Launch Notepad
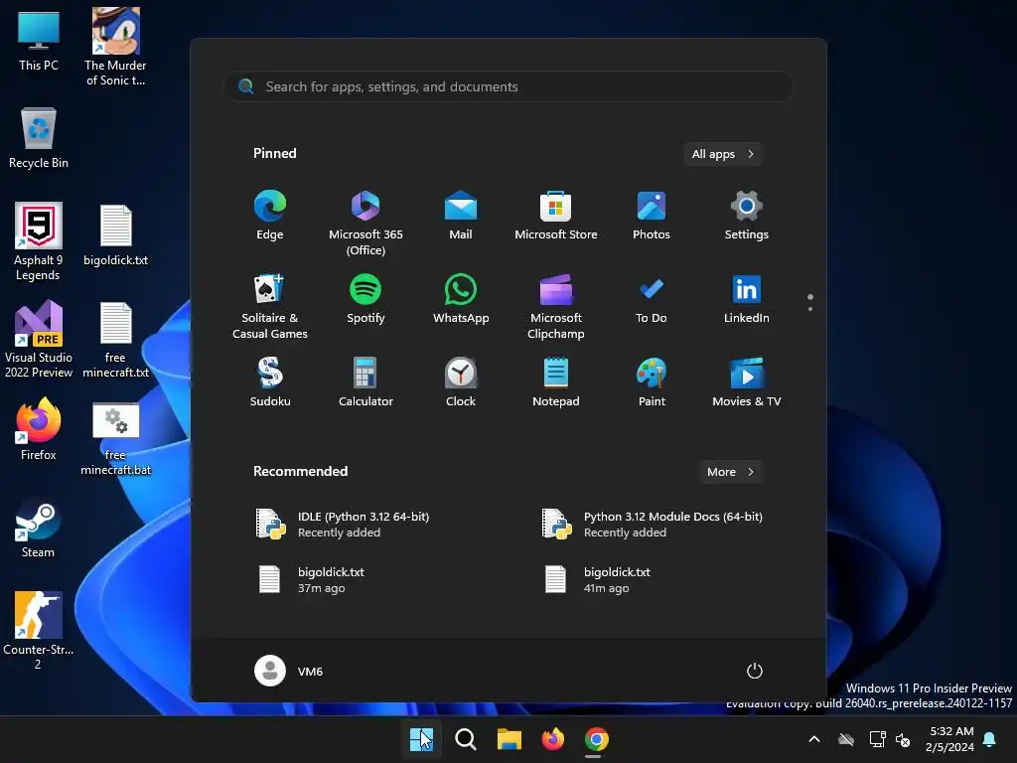 (x=556, y=382)
